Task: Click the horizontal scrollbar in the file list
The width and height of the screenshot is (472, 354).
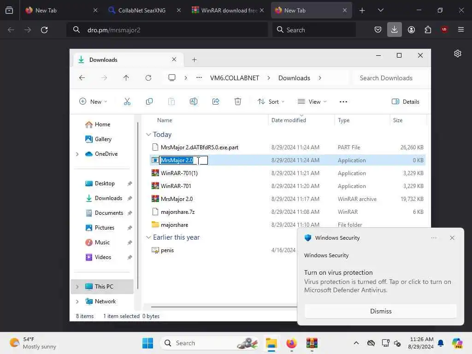Action: click(x=224, y=307)
